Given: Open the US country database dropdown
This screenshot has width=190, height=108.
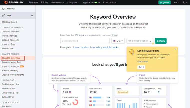Looking at the screenshot, I should 118,41.
